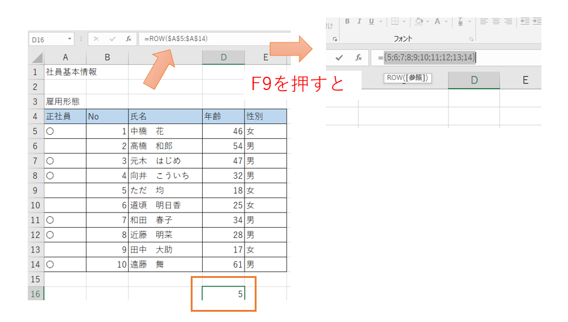Confirm entry with the right formula bar checkmark
The image size is (568, 322).
coord(339,57)
